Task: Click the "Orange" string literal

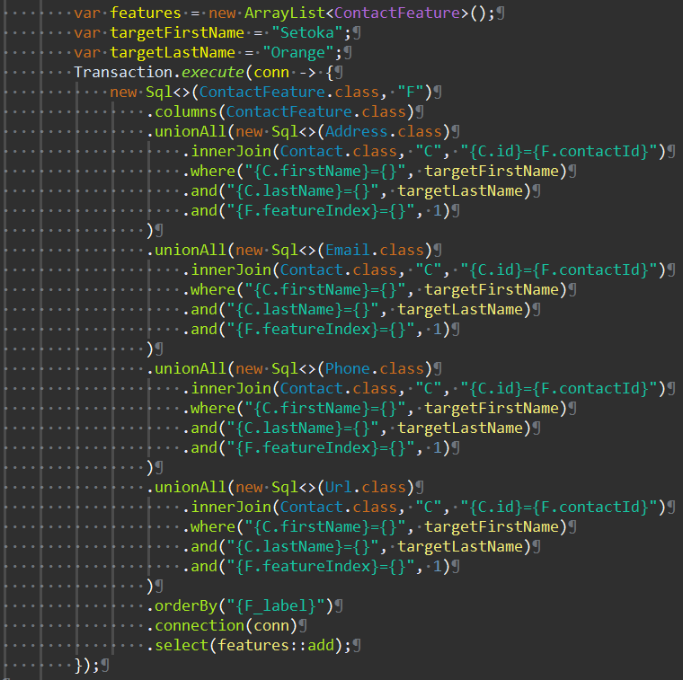Action: coord(298,53)
